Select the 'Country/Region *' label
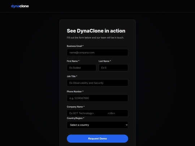Viewport: 195px width, 146px height. (75, 118)
